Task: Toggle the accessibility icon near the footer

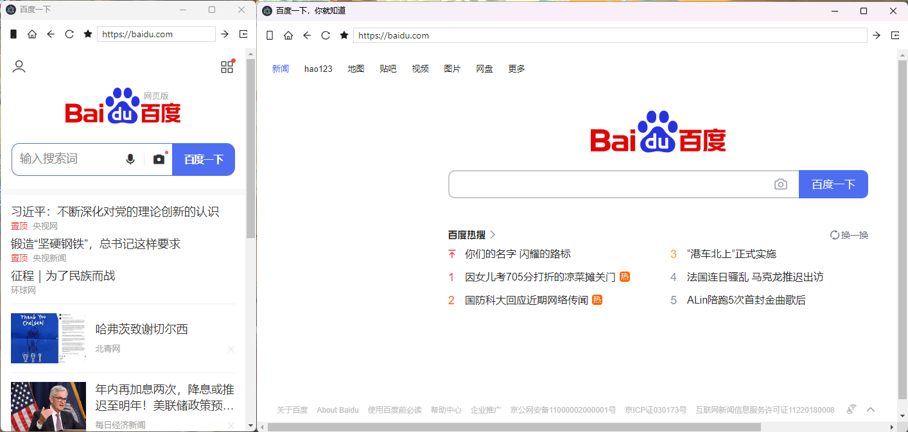Action: tap(851, 409)
